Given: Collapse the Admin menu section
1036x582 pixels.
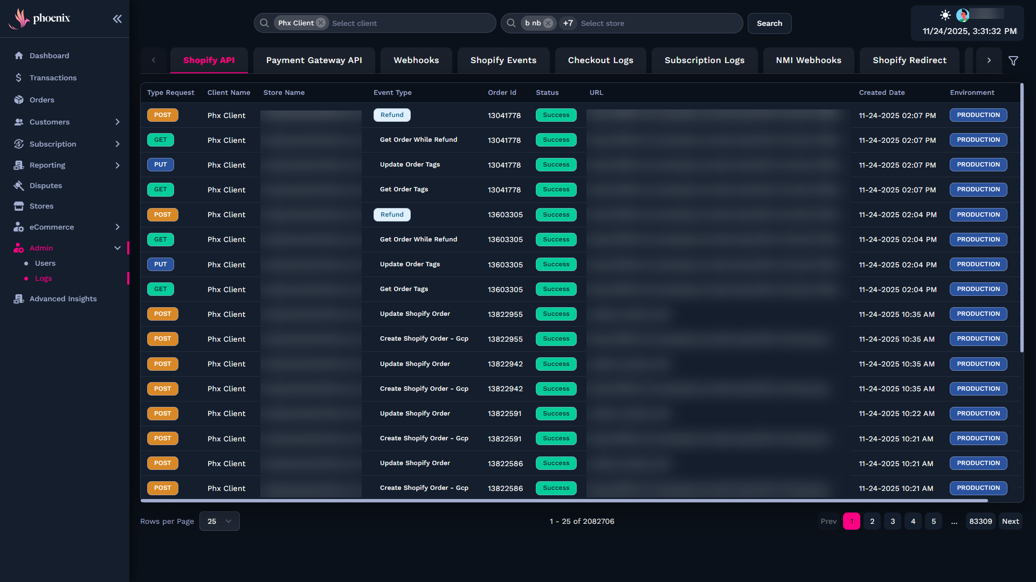Looking at the screenshot, I should [x=118, y=248].
